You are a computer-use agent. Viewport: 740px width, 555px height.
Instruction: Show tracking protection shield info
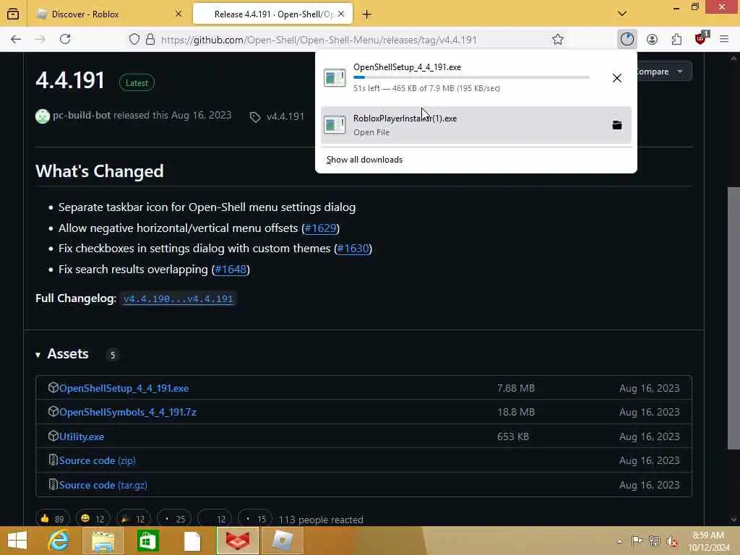[134, 39]
